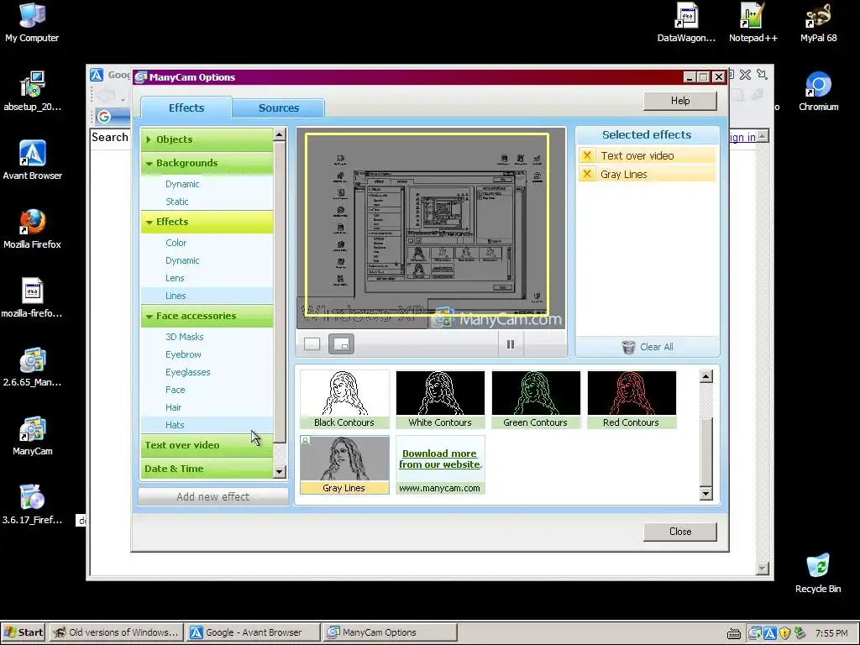Click the Avant Browser tray icon

(x=769, y=633)
